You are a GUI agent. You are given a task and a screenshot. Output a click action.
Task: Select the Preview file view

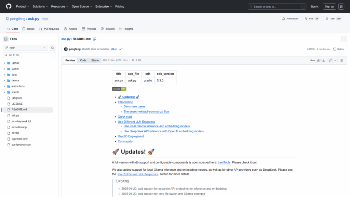(70, 60)
